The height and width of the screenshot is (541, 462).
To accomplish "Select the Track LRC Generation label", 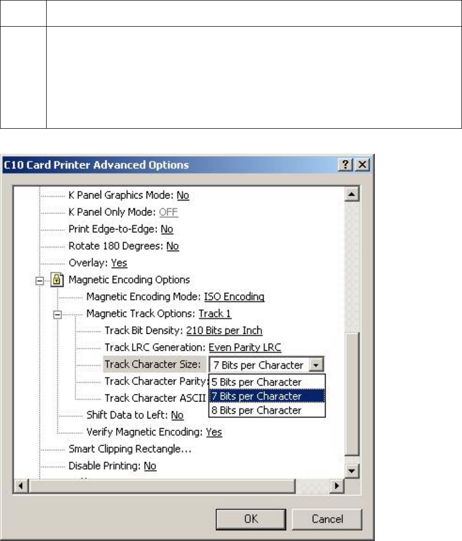I will pyautogui.click(x=155, y=348).
